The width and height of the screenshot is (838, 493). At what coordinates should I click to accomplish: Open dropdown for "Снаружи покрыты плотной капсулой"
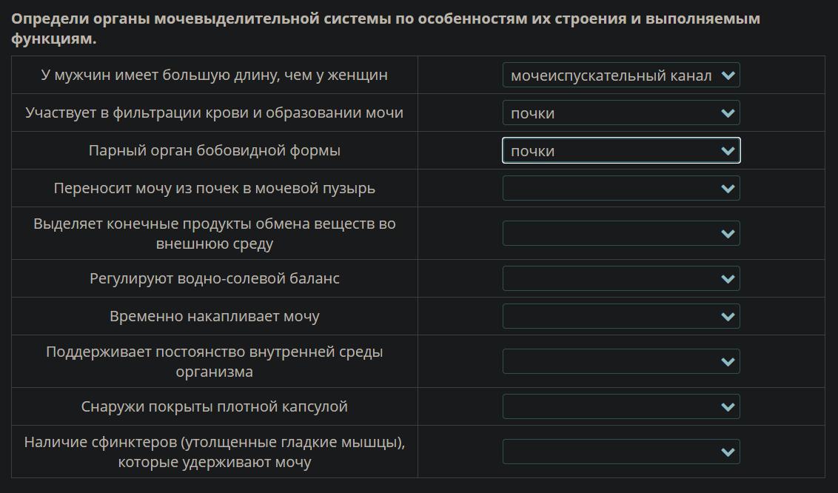620,407
